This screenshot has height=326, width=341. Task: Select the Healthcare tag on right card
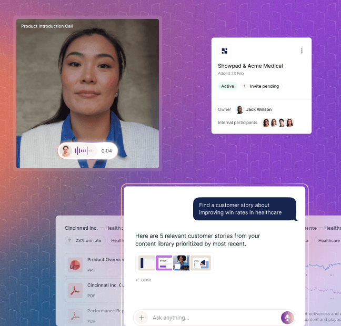click(328, 240)
